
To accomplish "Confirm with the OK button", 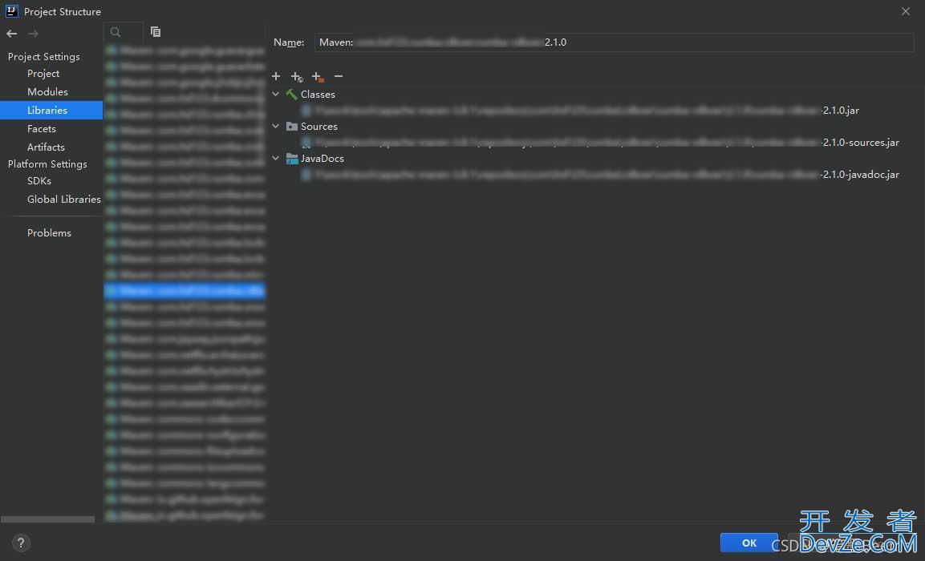I will click(749, 543).
